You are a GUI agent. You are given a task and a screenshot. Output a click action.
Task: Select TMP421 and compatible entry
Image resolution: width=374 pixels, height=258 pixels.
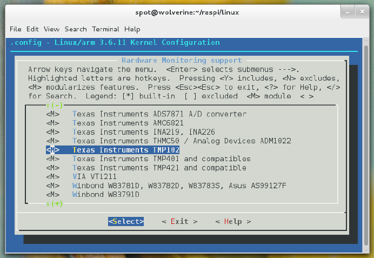(159, 168)
